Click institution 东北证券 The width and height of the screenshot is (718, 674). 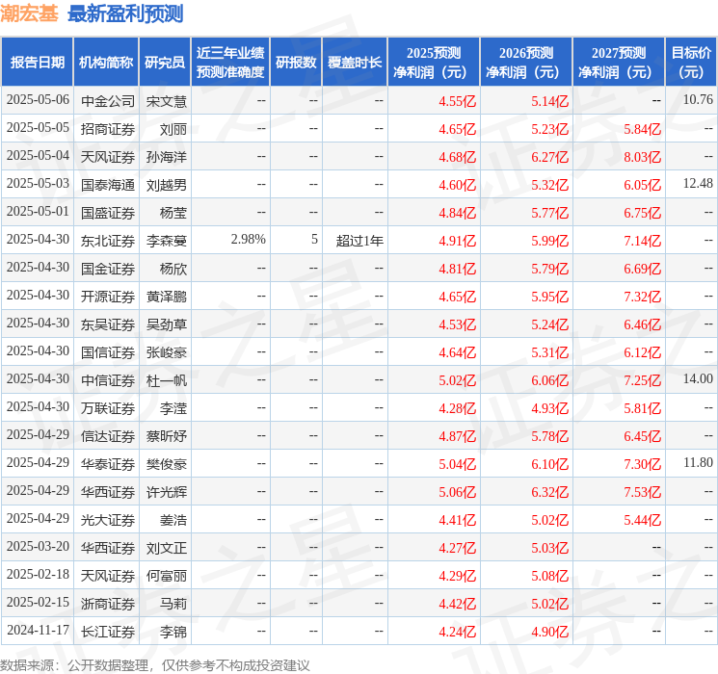pyautogui.click(x=108, y=240)
